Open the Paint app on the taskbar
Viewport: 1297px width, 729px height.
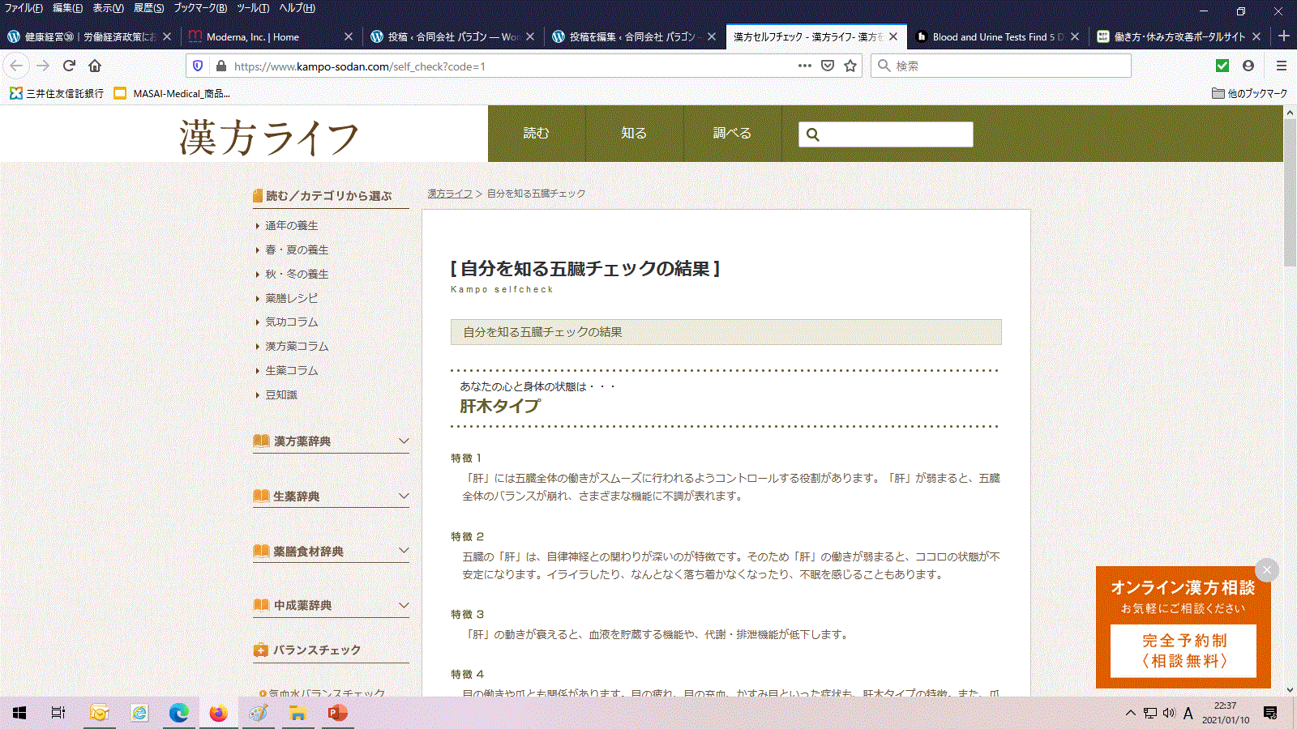click(259, 713)
